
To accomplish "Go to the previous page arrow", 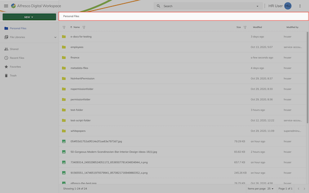I will [x=298, y=189].
